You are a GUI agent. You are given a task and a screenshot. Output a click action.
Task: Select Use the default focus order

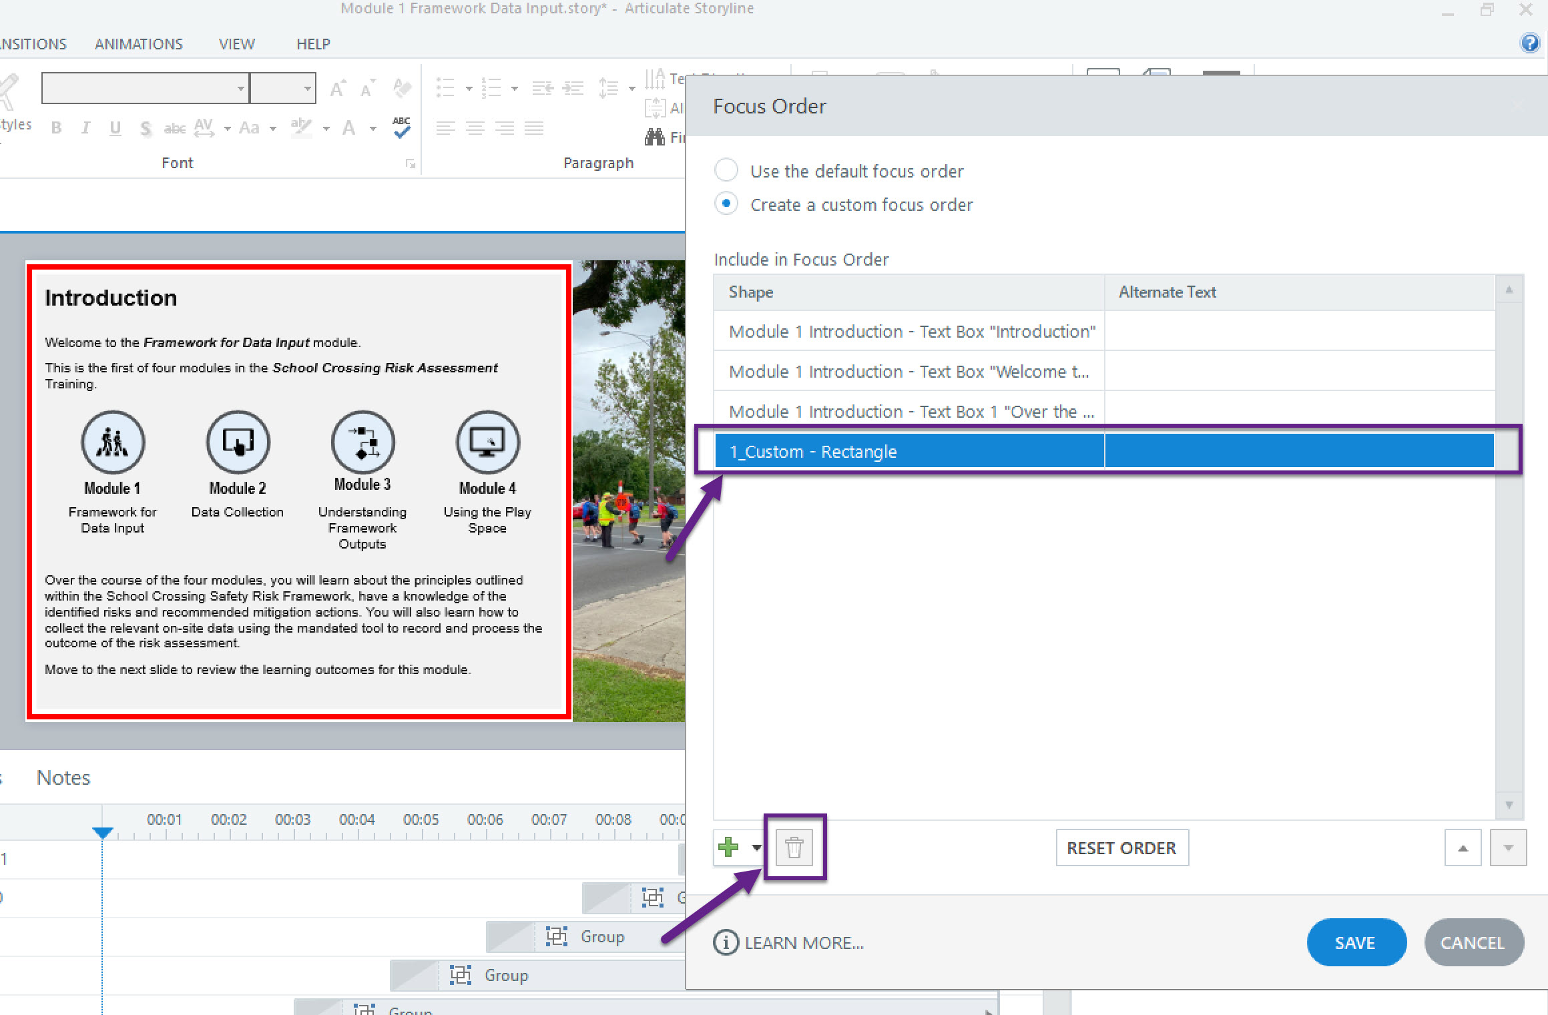click(726, 170)
